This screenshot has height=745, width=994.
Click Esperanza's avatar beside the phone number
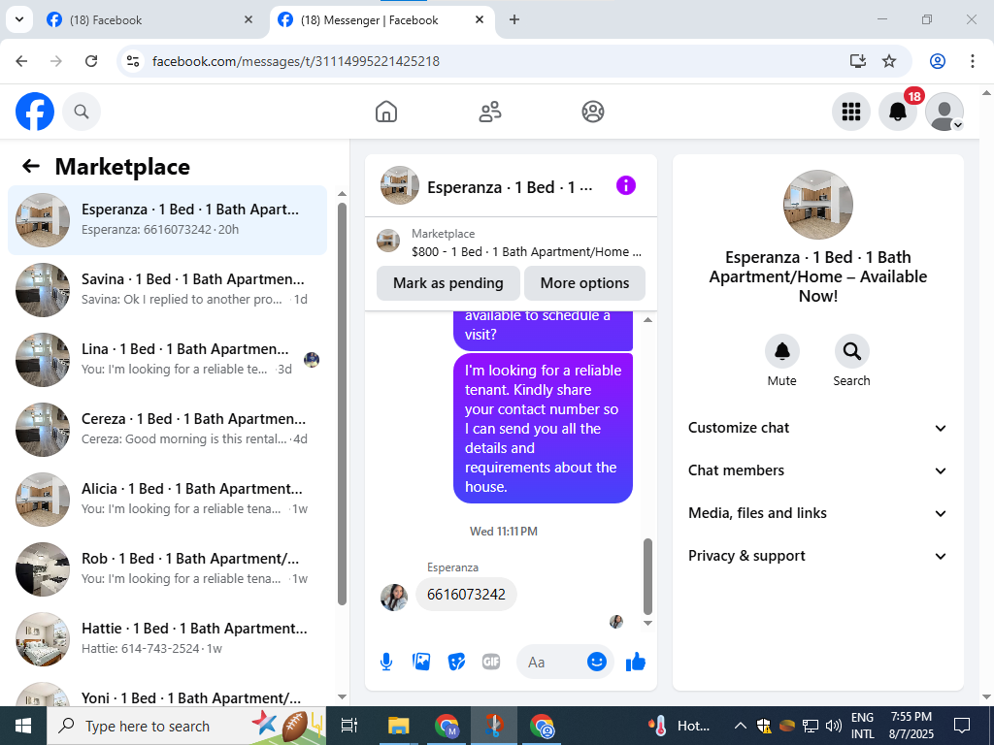(x=394, y=597)
